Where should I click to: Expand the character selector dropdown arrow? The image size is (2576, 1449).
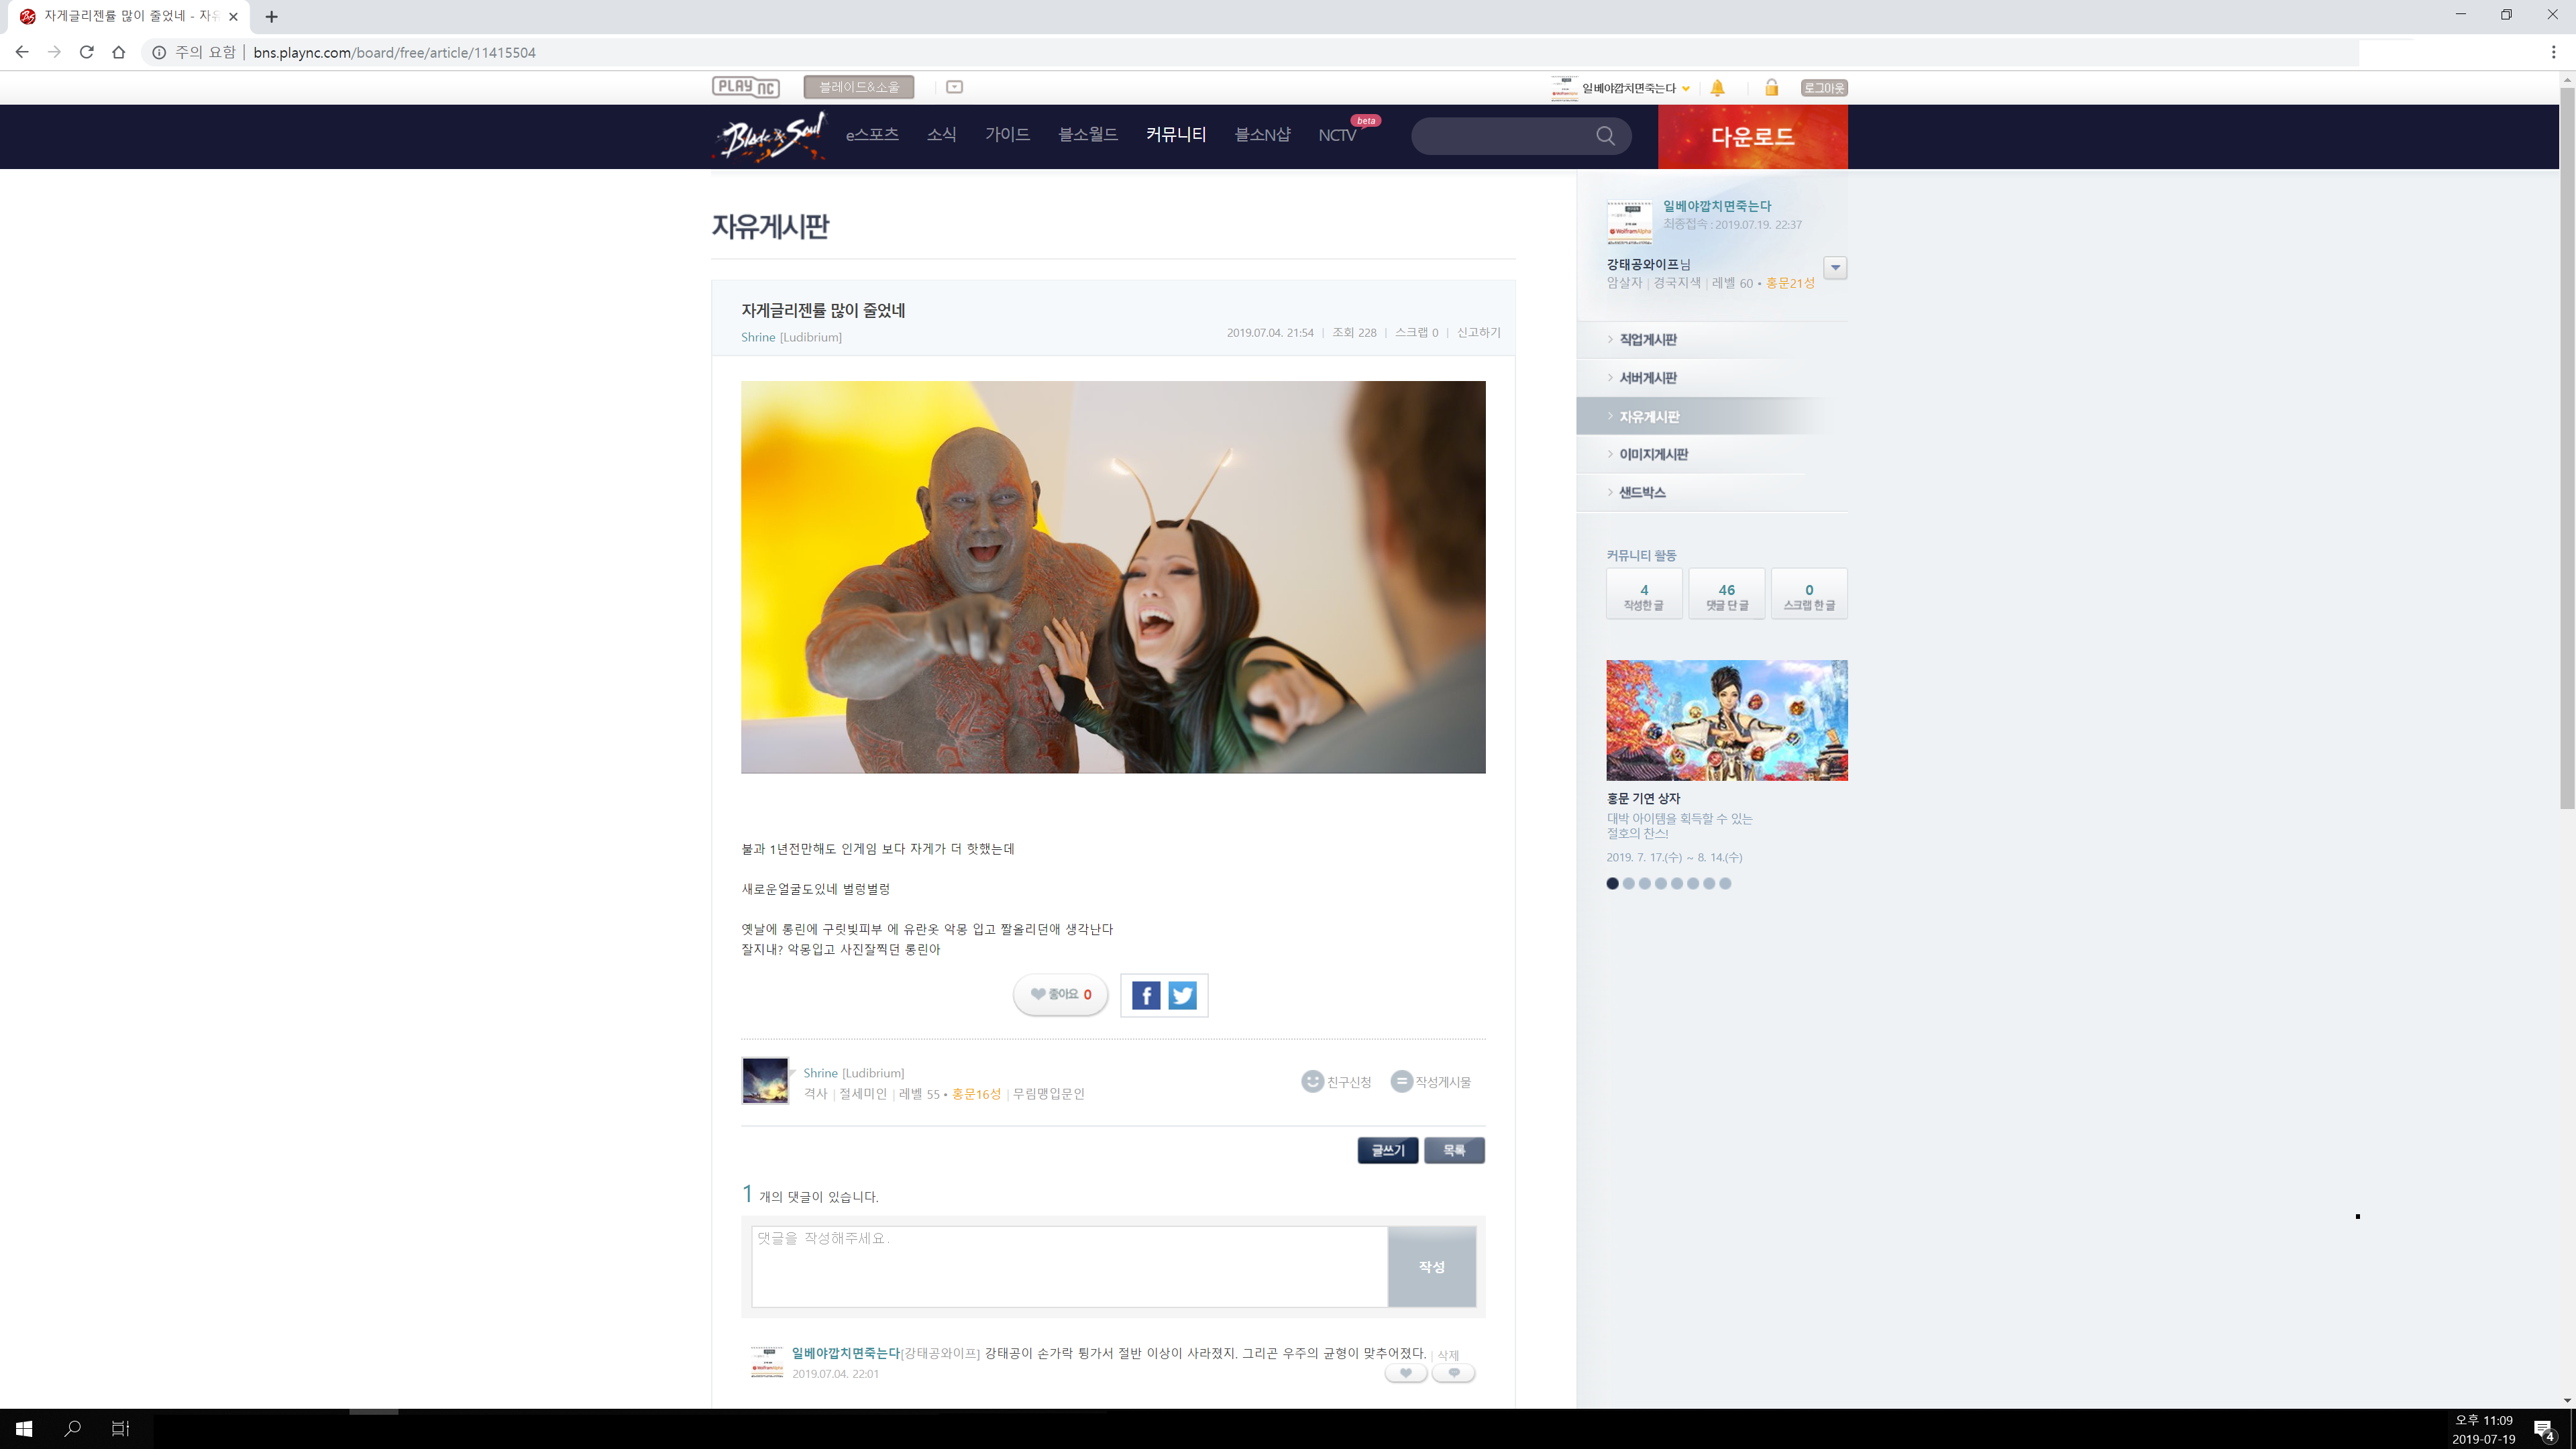coord(1835,267)
